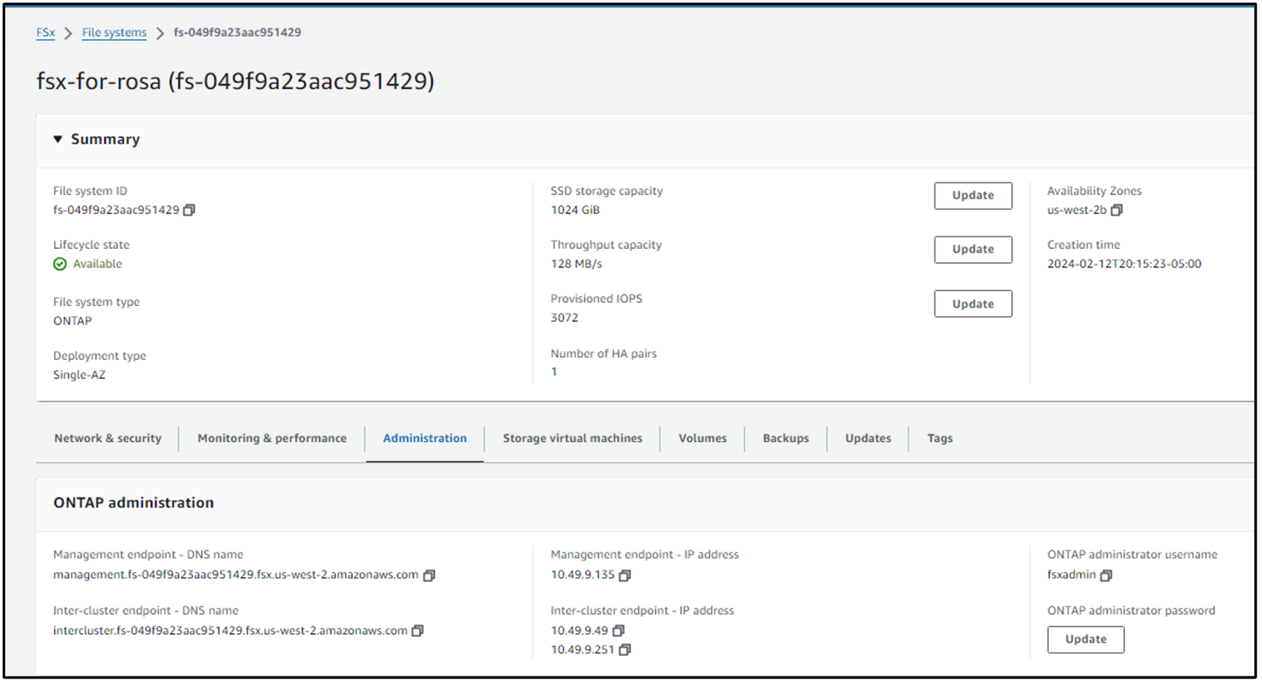Viewport: 1262px width, 683px height.
Task: Copy inter-cluster IP address 10.49.9.251
Action: [x=624, y=650]
